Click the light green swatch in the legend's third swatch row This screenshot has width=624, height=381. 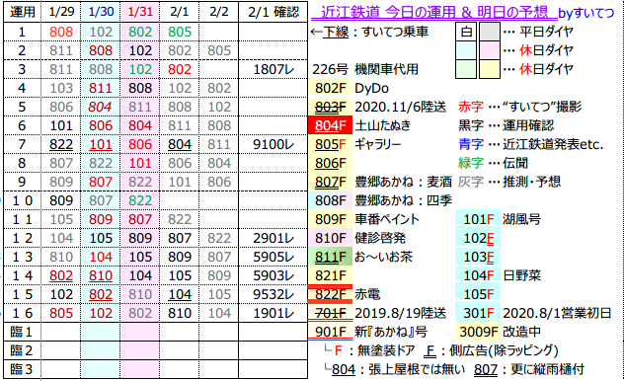click(x=466, y=69)
